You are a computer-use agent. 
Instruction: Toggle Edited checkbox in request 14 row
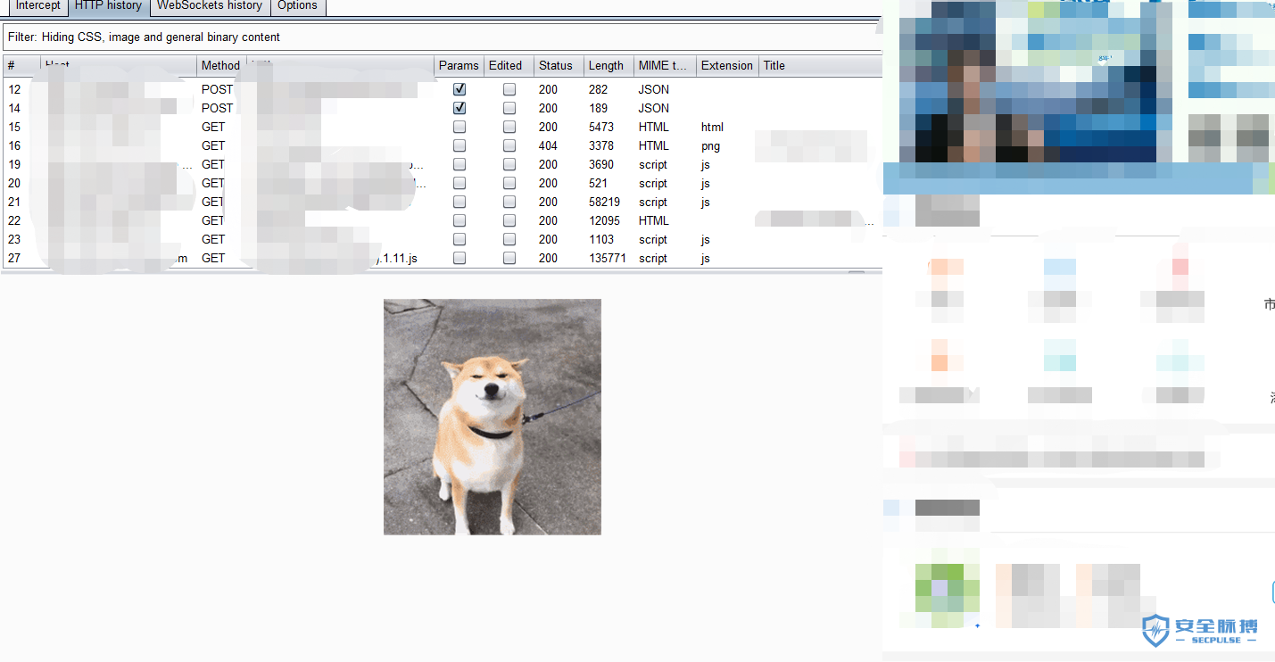point(509,108)
